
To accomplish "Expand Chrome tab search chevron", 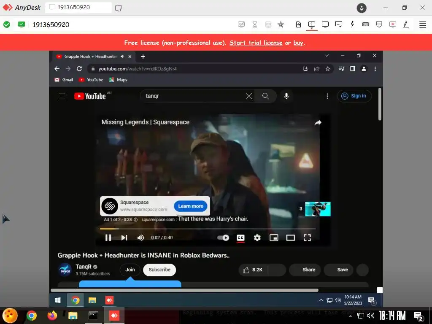I will coord(327,56).
